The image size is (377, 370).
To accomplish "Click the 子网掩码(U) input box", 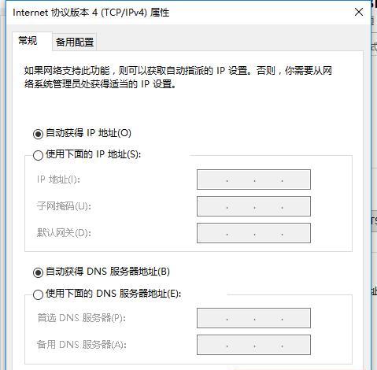I will tap(253, 206).
